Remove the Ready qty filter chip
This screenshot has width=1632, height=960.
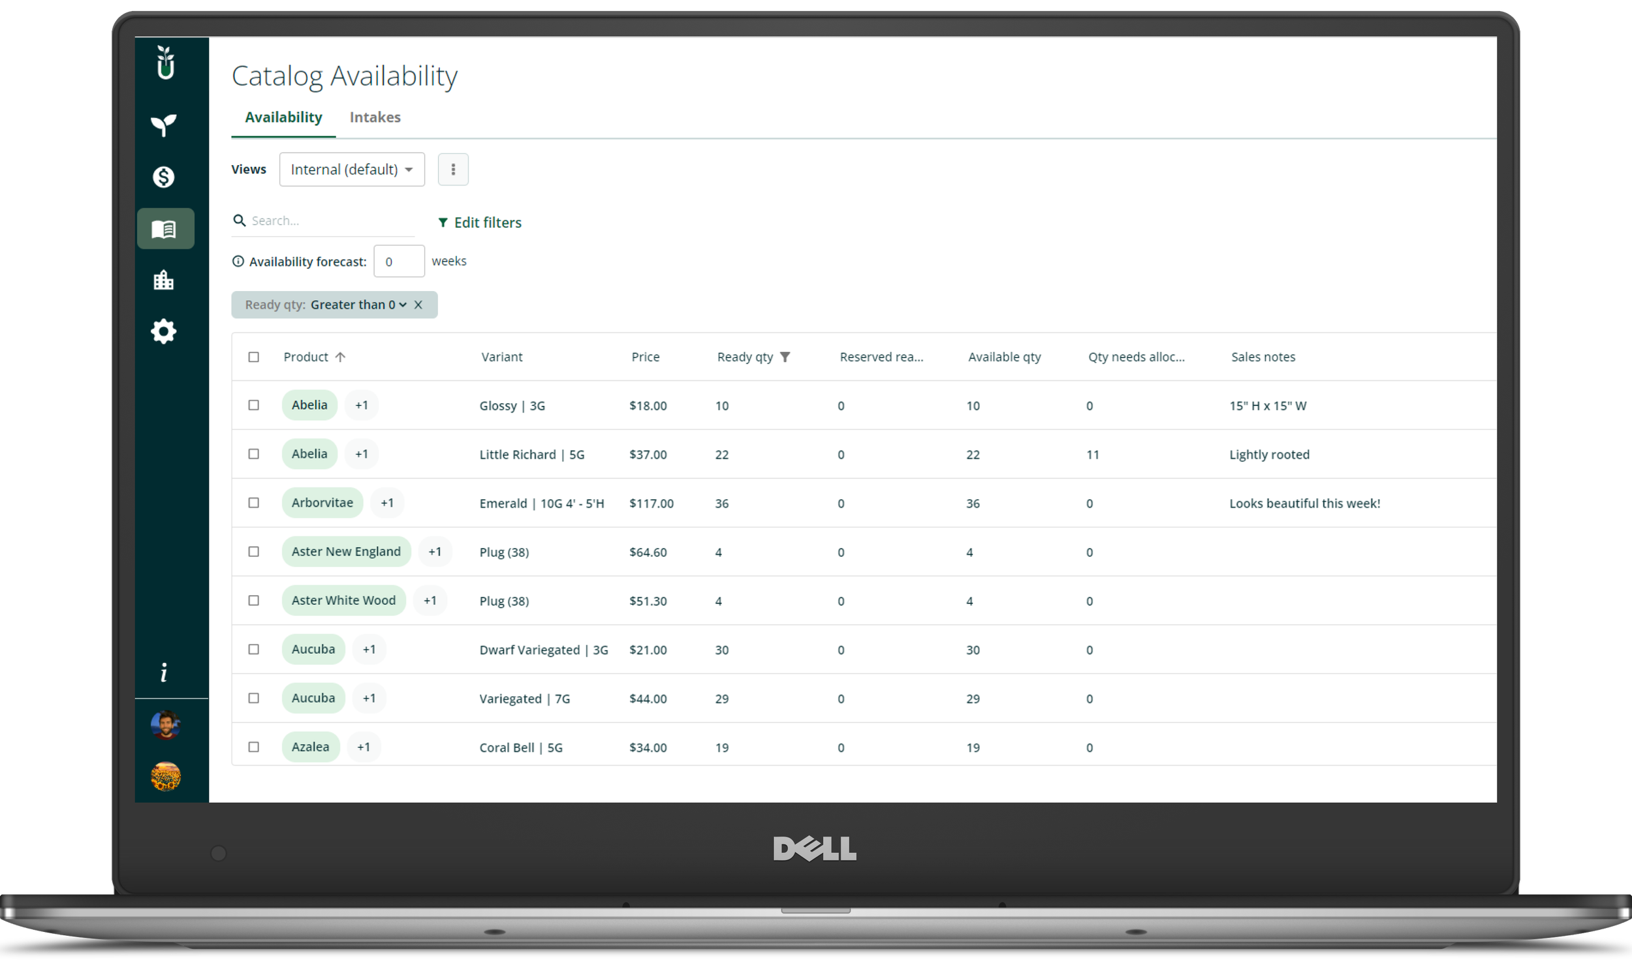click(418, 305)
